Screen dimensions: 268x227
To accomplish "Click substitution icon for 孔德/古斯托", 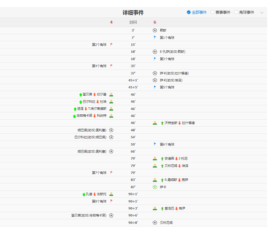I will coord(111,194).
